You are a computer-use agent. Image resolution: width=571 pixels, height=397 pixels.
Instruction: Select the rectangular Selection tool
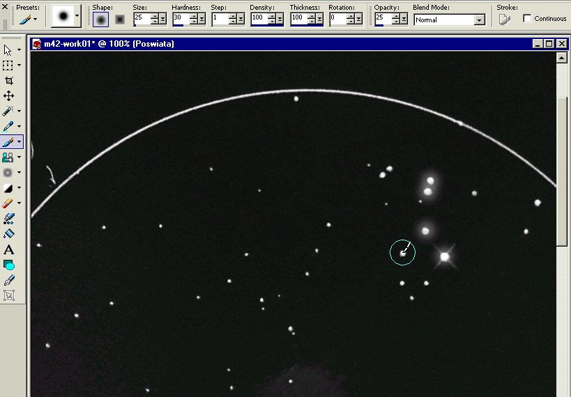tap(8, 65)
